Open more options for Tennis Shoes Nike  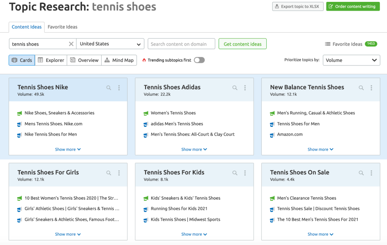pyautogui.click(x=119, y=88)
